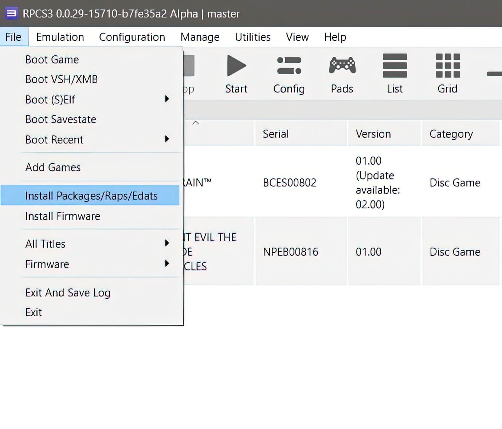
Task: Click Add Games in the File menu
Action: tap(53, 167)
